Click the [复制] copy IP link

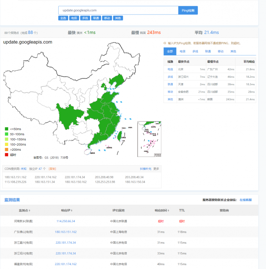coord(52,169)
